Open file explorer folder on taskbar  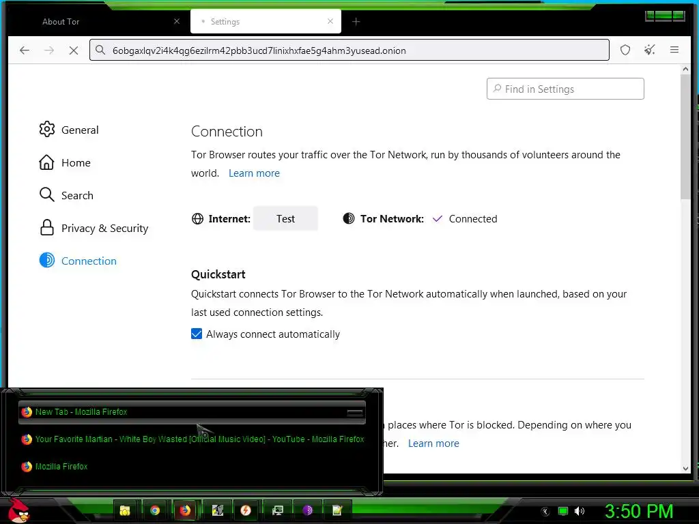tap(125, 510)
